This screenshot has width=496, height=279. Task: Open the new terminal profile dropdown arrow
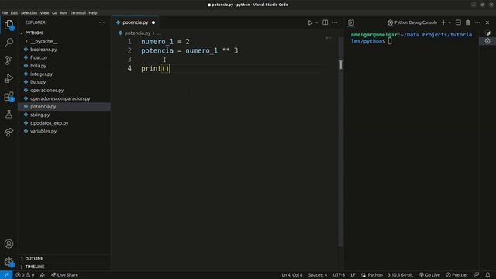tap(449, 22)
